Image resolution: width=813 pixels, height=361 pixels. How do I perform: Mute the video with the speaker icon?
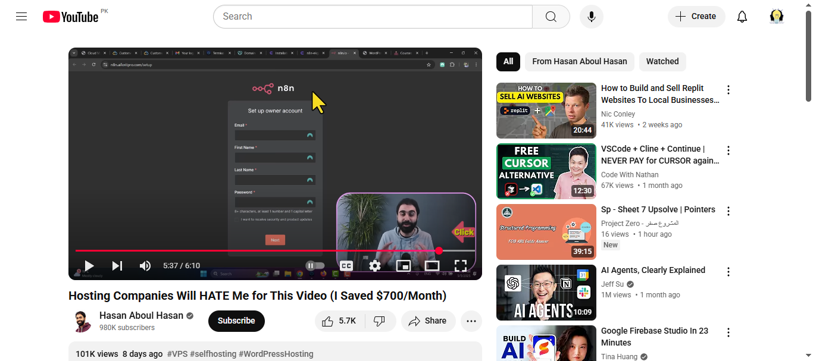click(x=145, y=266)
